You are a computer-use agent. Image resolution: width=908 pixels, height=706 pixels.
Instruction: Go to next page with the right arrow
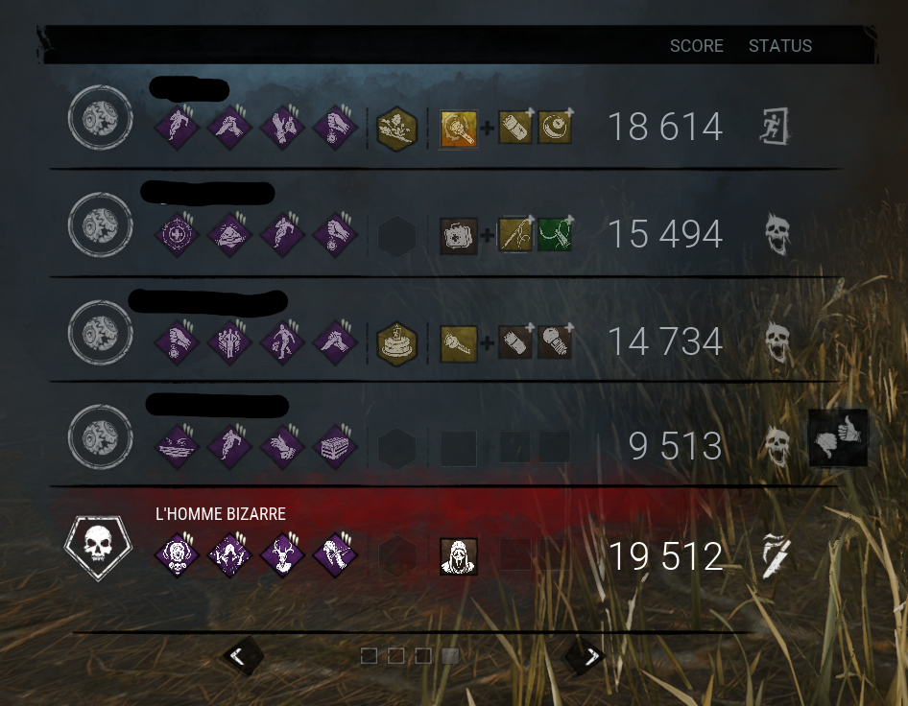[x=586, y=656]
